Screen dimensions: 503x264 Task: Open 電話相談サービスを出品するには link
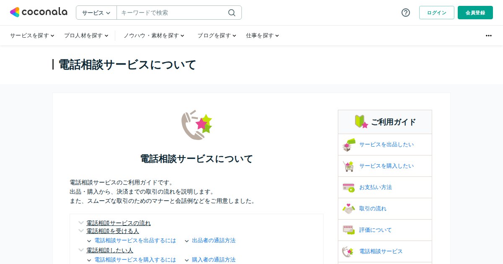[135, 241]
